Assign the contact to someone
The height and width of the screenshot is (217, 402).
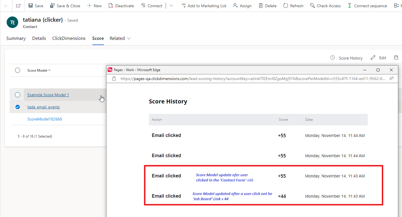[242, 6]
